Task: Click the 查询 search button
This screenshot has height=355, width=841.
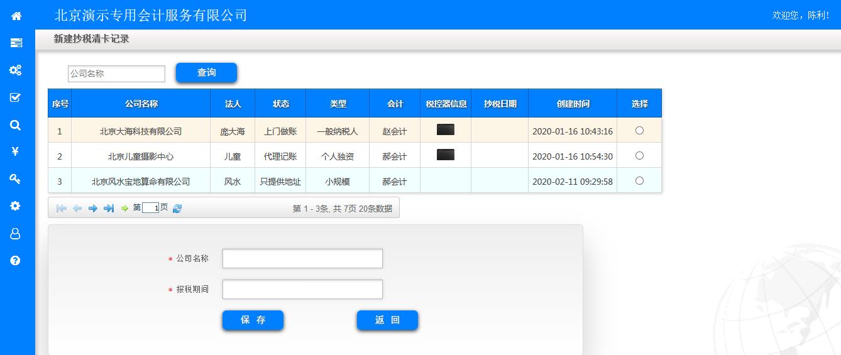Action: [x=206, y=72]
